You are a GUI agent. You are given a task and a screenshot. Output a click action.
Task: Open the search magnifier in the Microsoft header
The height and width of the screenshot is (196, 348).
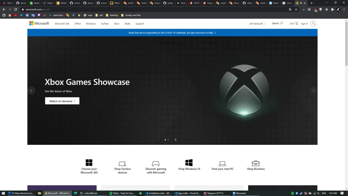[281, 23]
